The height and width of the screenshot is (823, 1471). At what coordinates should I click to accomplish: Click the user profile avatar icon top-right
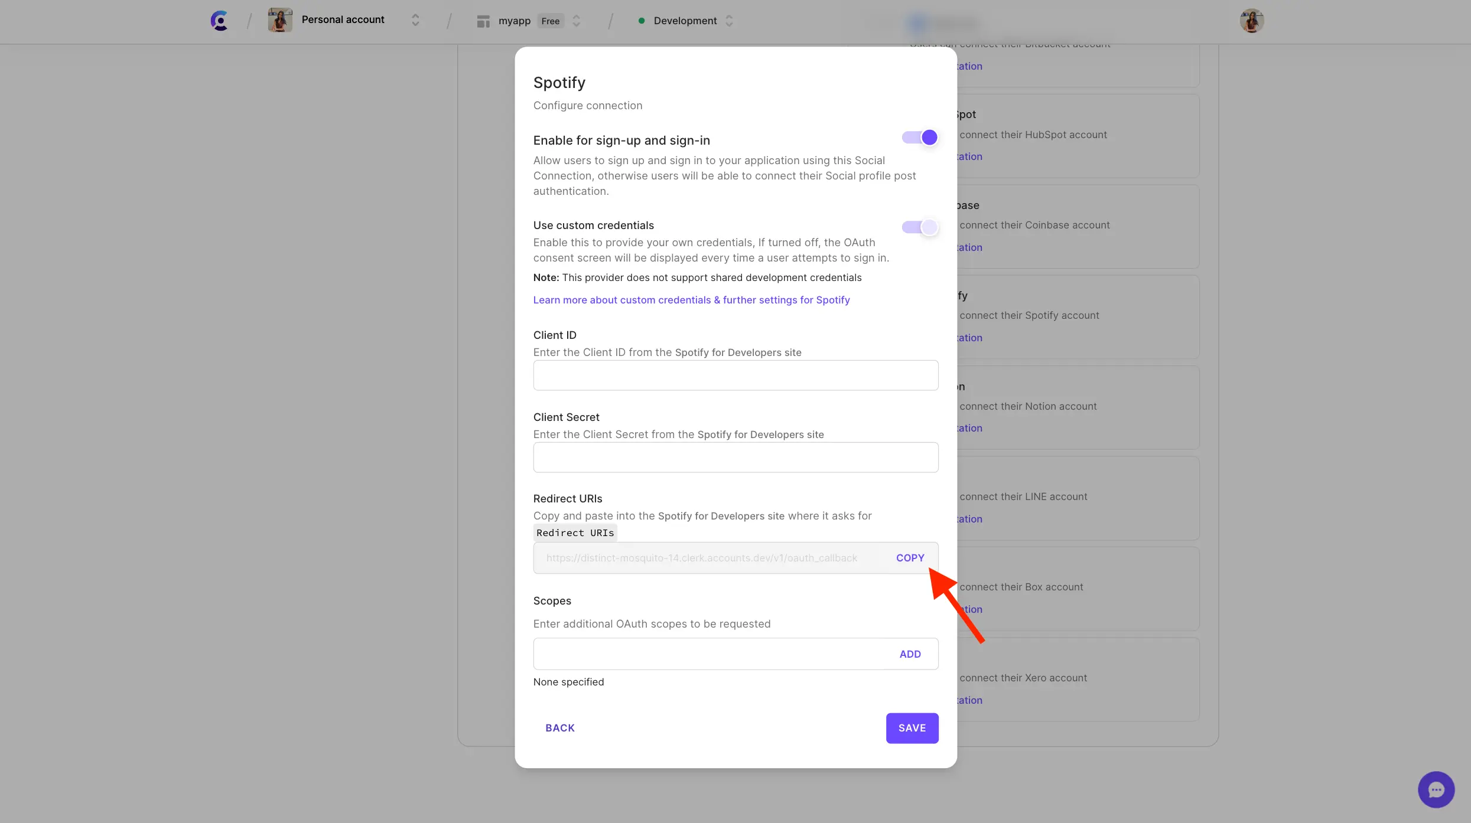[x=1251, y=20]
